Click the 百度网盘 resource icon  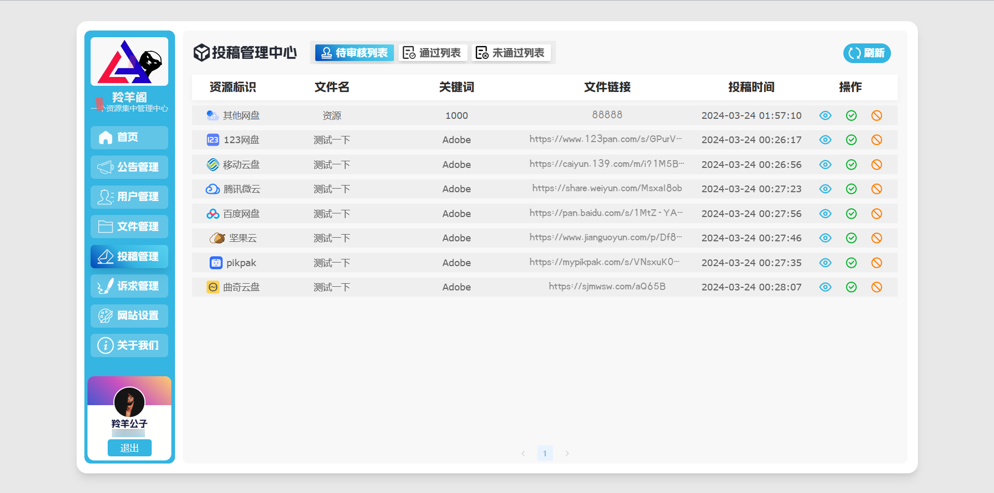click(212, 213)
